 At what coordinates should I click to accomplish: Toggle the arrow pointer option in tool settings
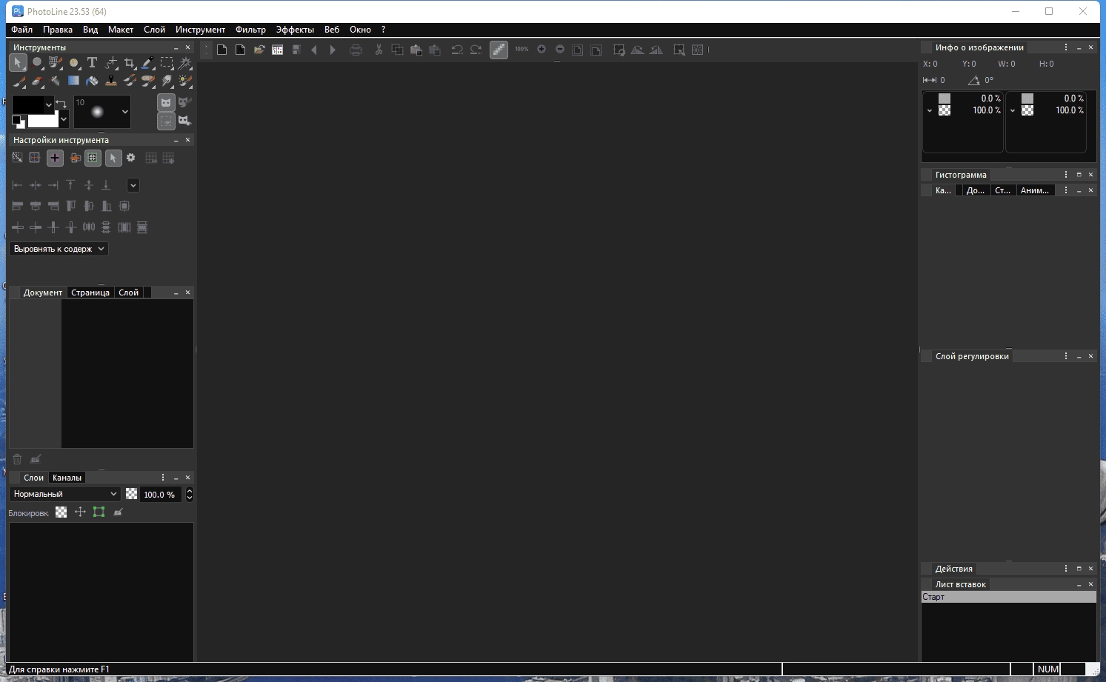(x=113, y=158)
